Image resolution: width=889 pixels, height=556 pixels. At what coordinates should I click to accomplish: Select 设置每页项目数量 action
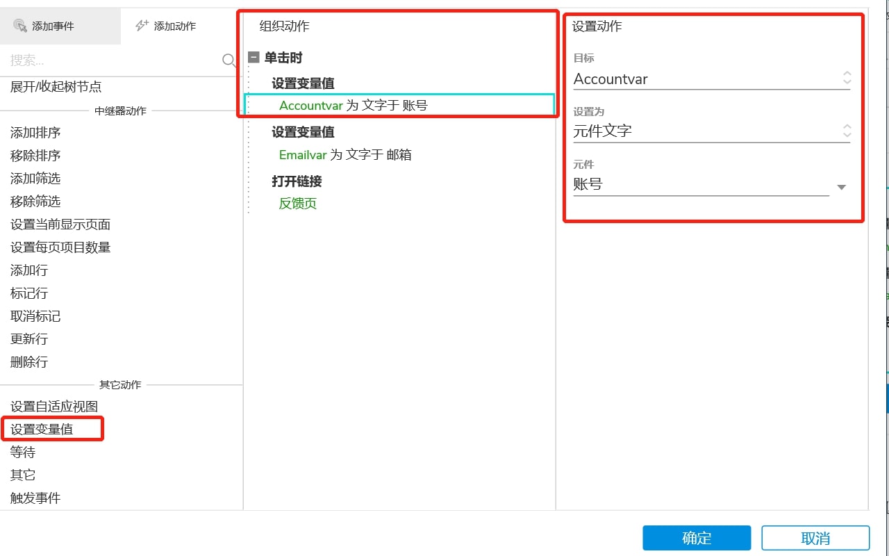click(x=60, y=247)
